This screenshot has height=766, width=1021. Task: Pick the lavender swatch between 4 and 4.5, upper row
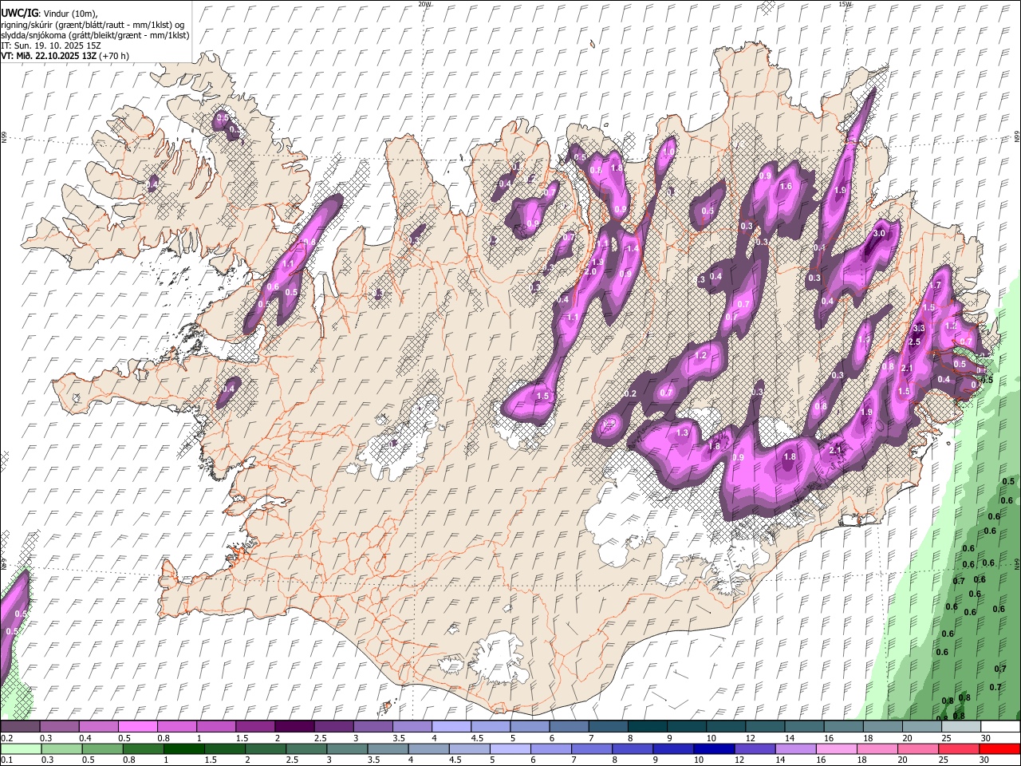(x=451, y=727)
